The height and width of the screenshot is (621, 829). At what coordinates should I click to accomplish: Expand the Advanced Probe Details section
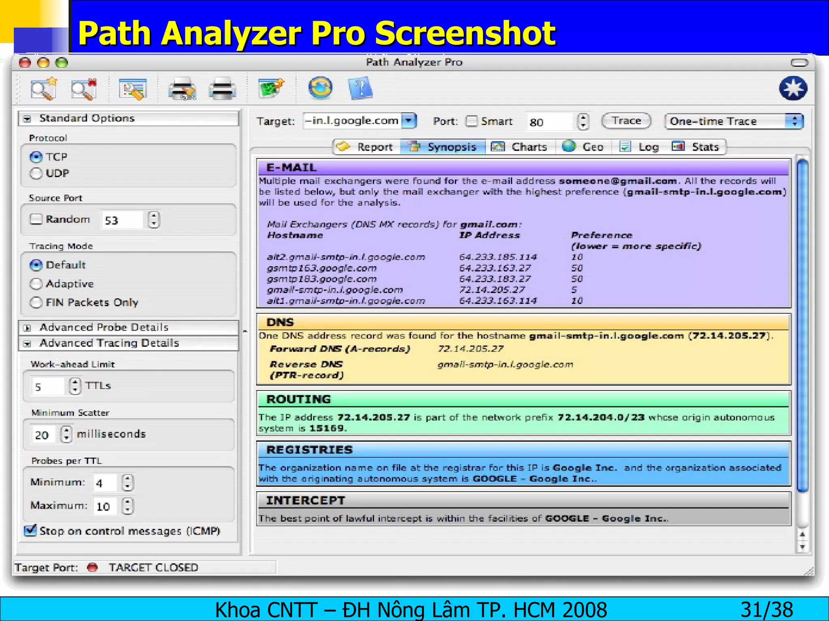pos(27,328)
